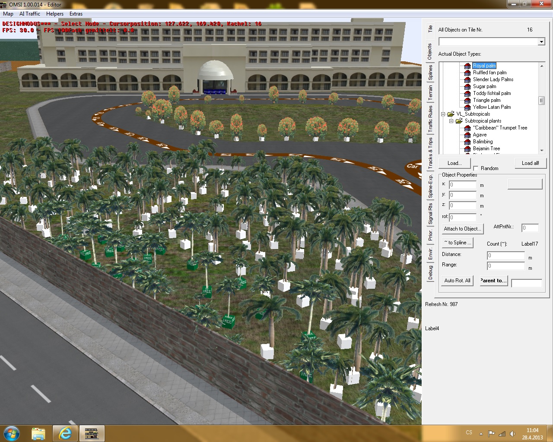This screenshot has width=553, height=442.
Task: Enable the Random checkbox
Action: tap(476, 169)
